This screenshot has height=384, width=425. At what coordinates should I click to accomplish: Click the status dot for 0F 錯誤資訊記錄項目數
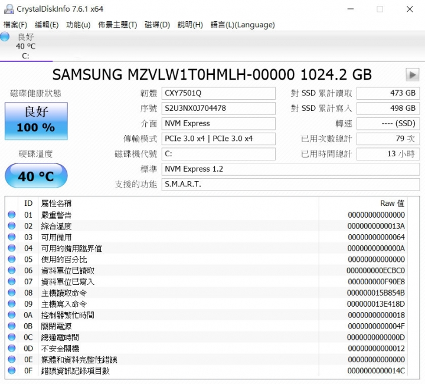[12, 370]
